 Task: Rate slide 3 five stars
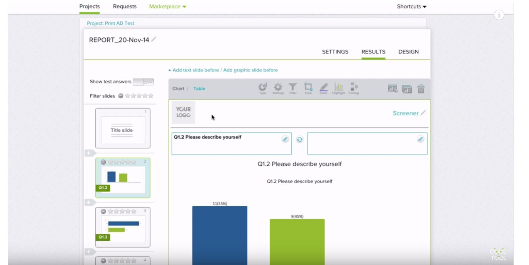[134, 211]
